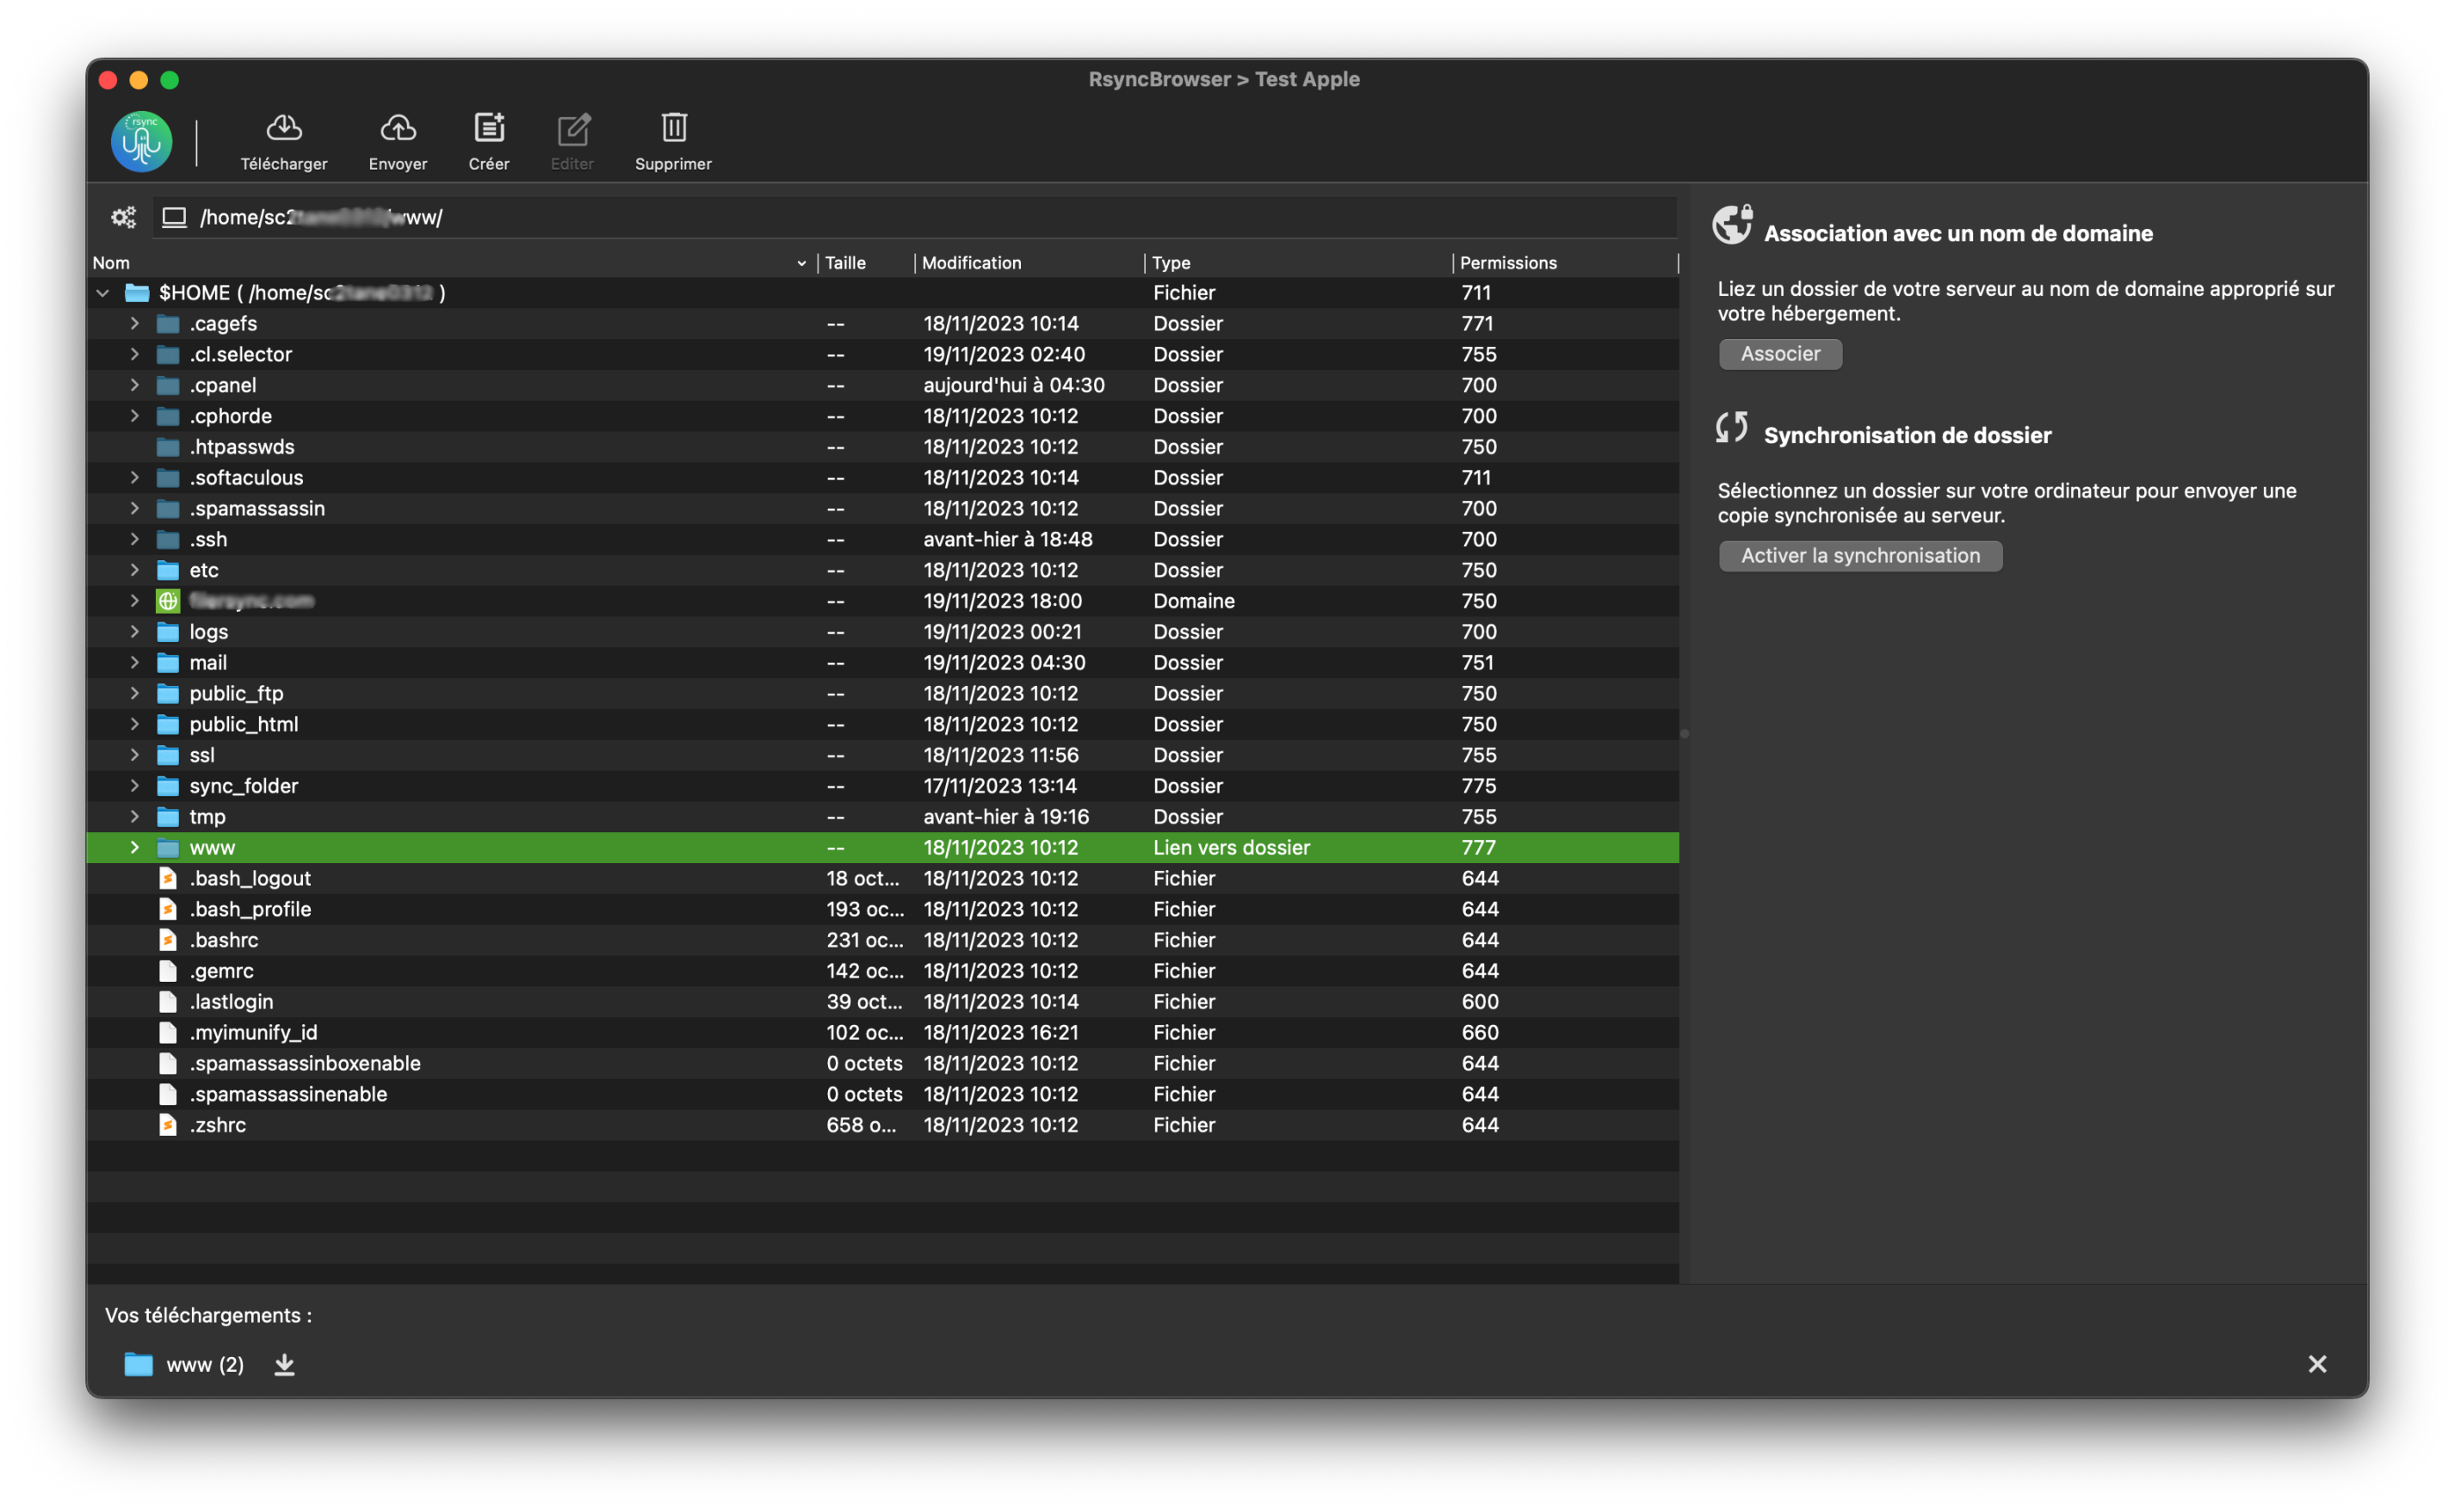Click the Envoyer cloud upload icon
Screen dimensions: 2455x1512
click(398, 128)
